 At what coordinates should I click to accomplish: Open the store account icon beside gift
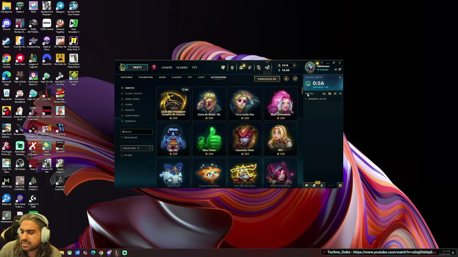click(x=295, y=79)
